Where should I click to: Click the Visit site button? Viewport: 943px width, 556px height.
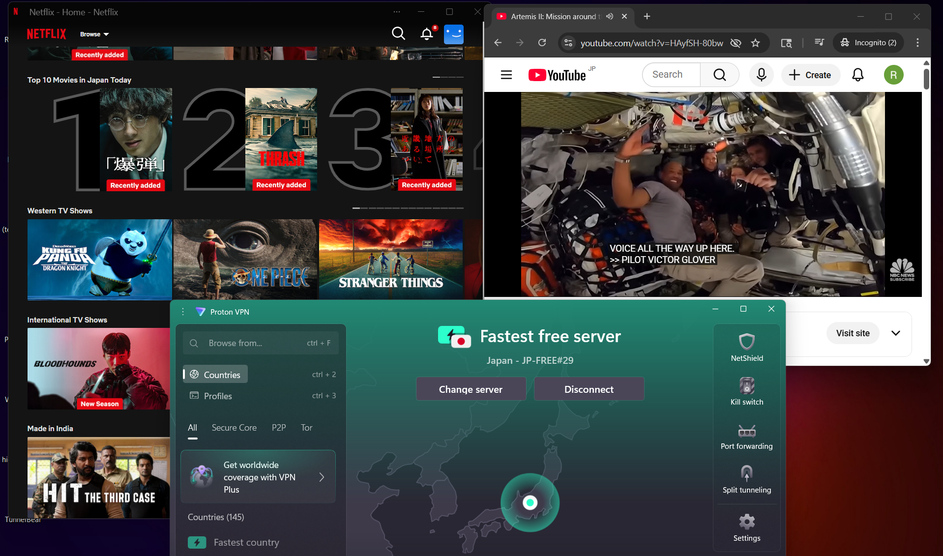click(853, 333)
